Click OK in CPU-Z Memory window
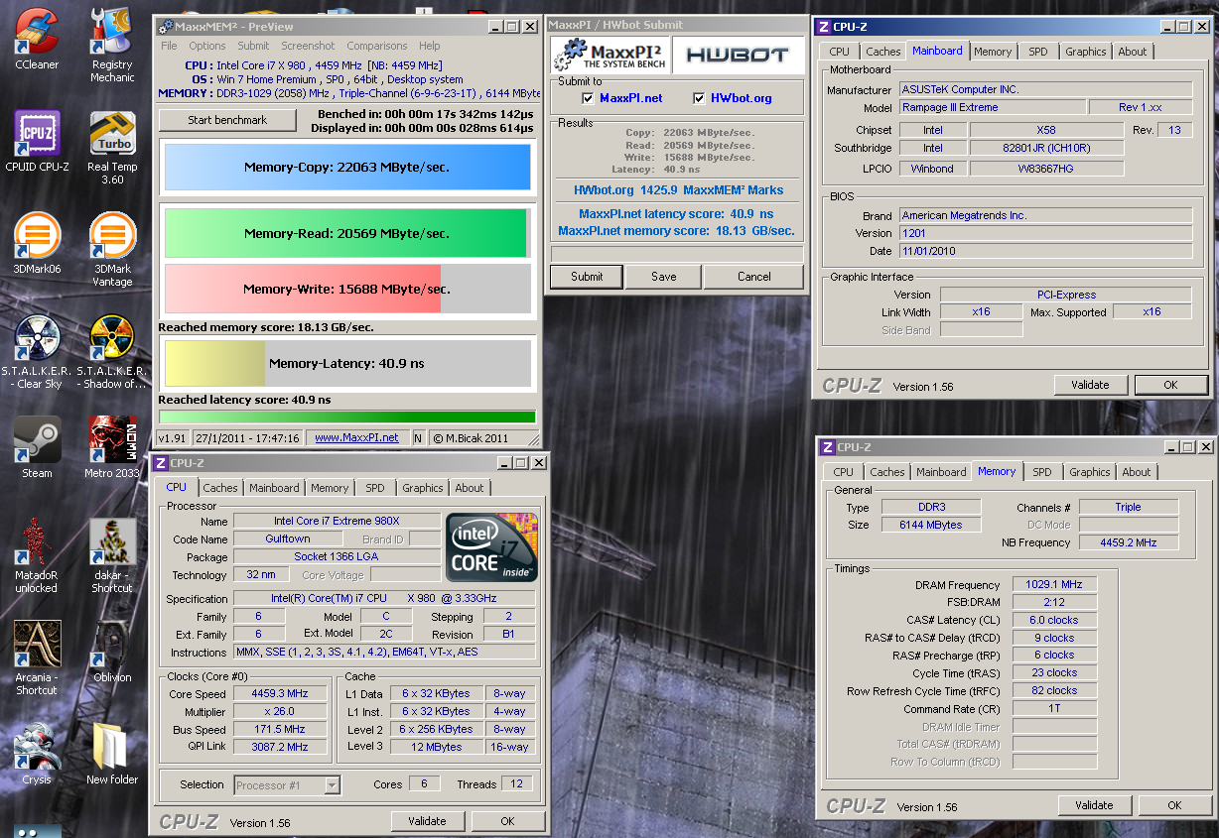Image resolution: width=1219 pixels, height=838 pixels. pyautogui.click(x=1174, y=805)
